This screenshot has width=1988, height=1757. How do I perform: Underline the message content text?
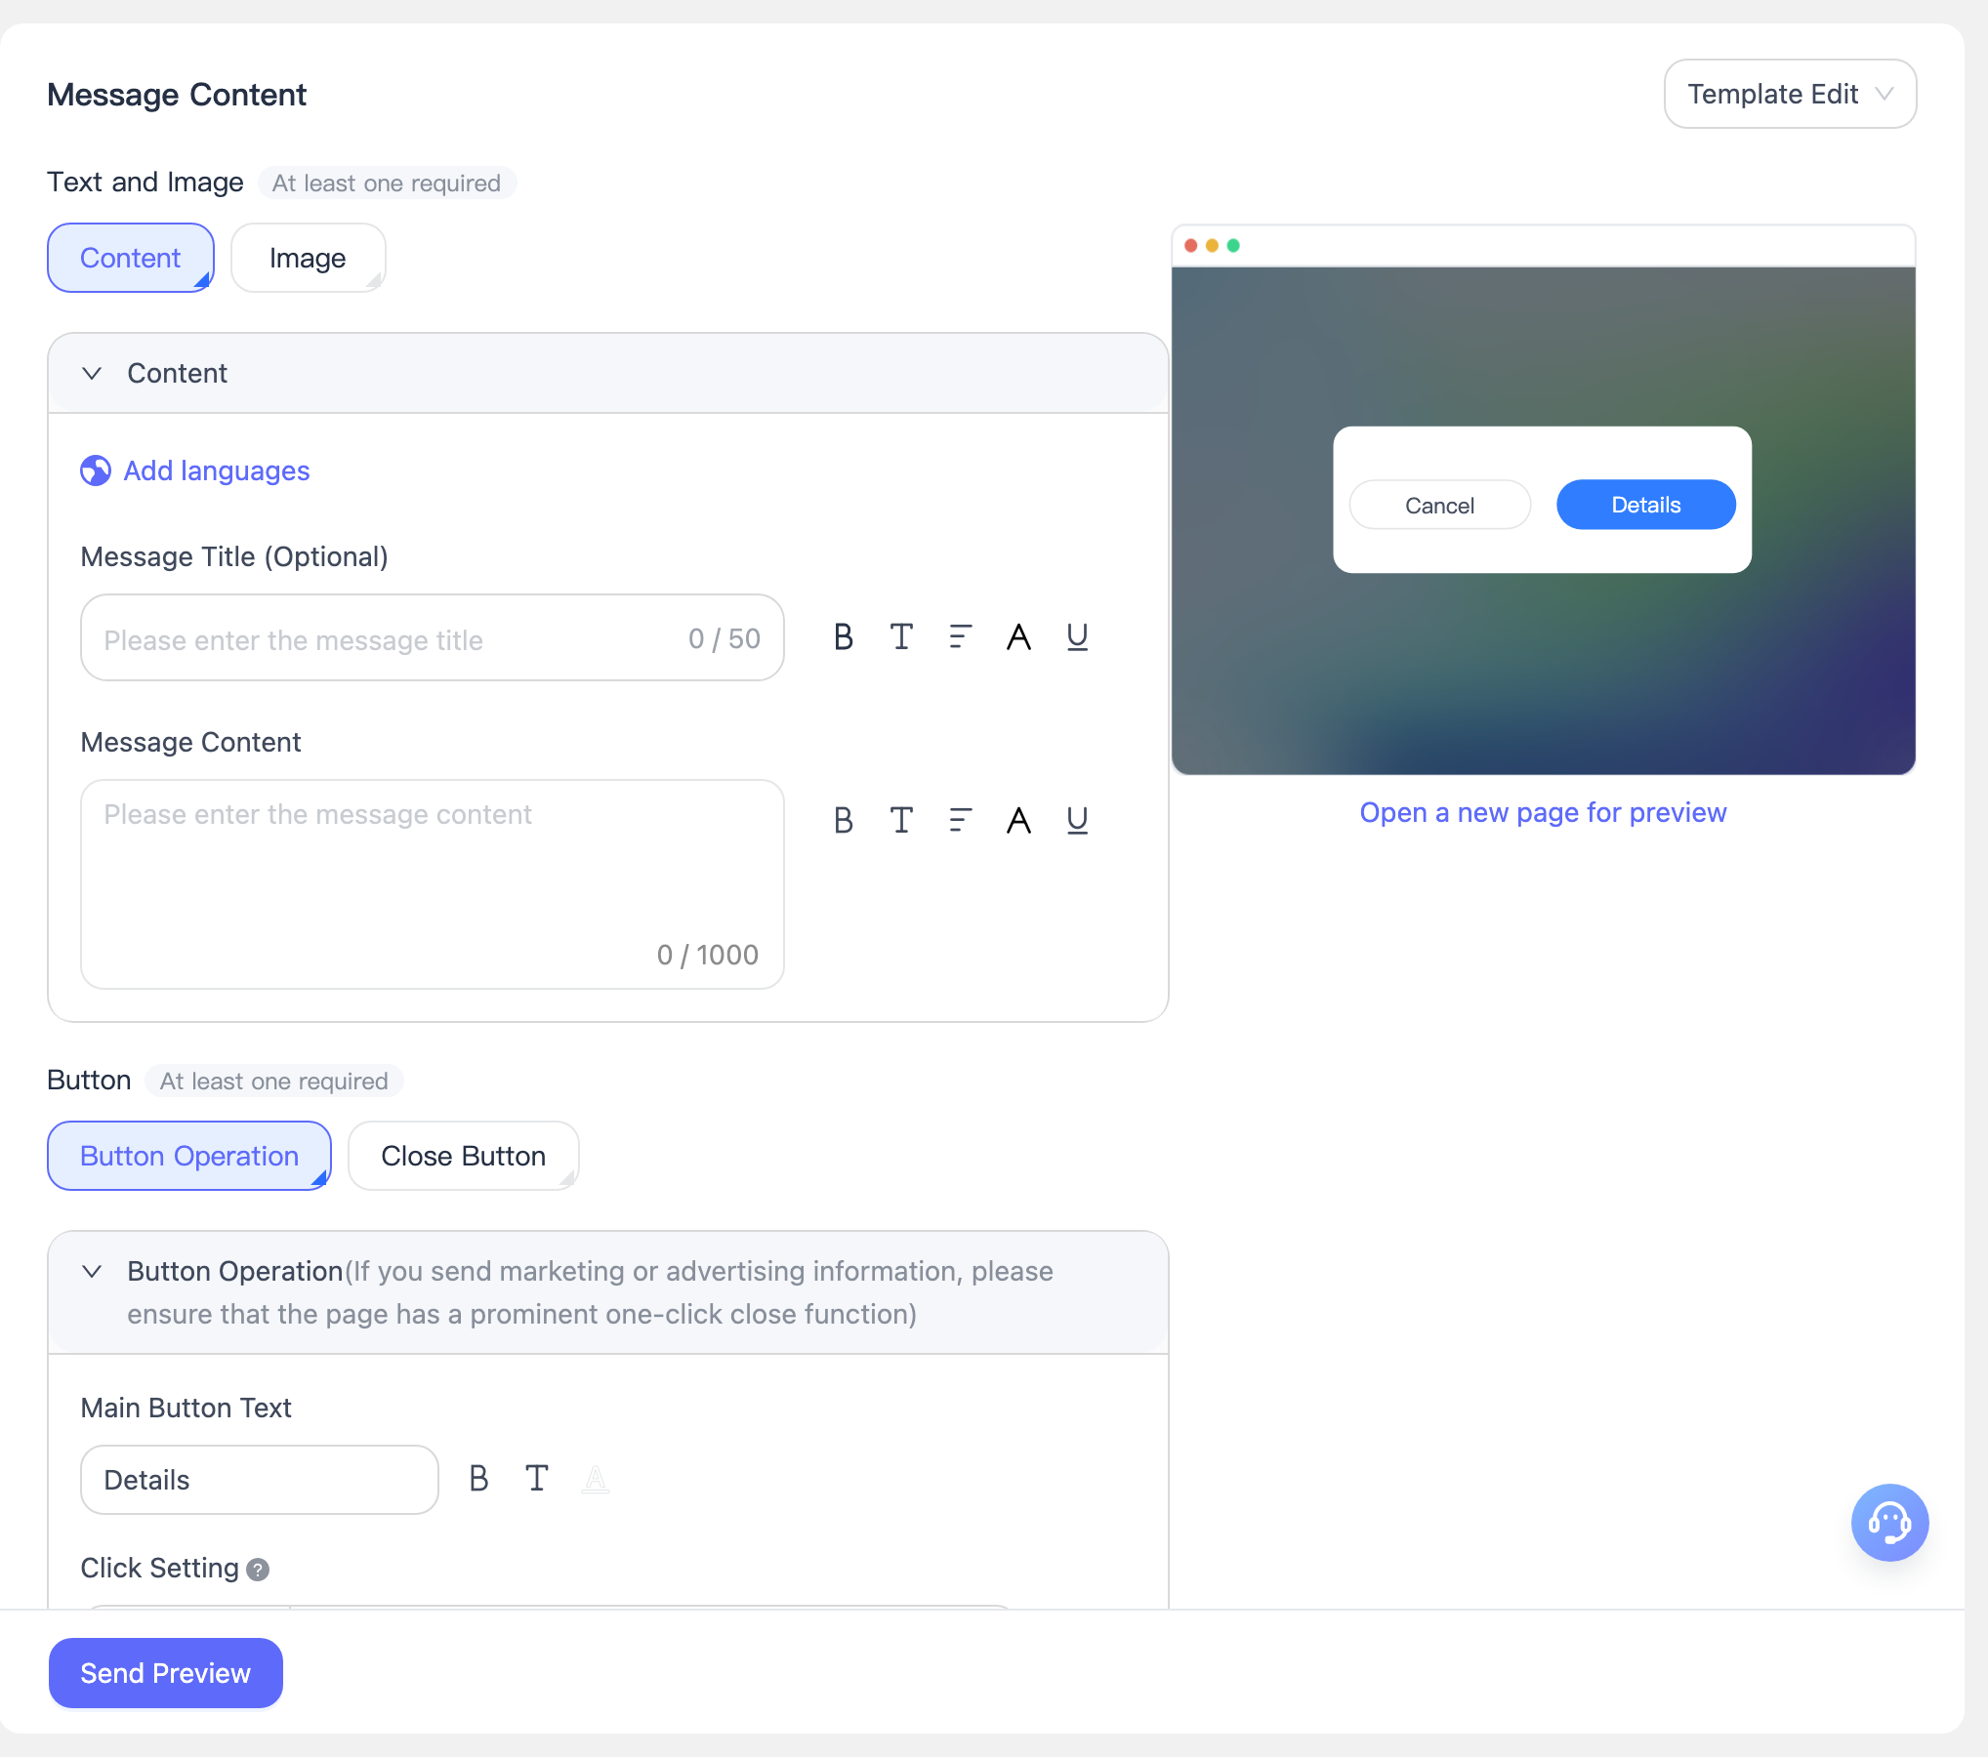1077,820
